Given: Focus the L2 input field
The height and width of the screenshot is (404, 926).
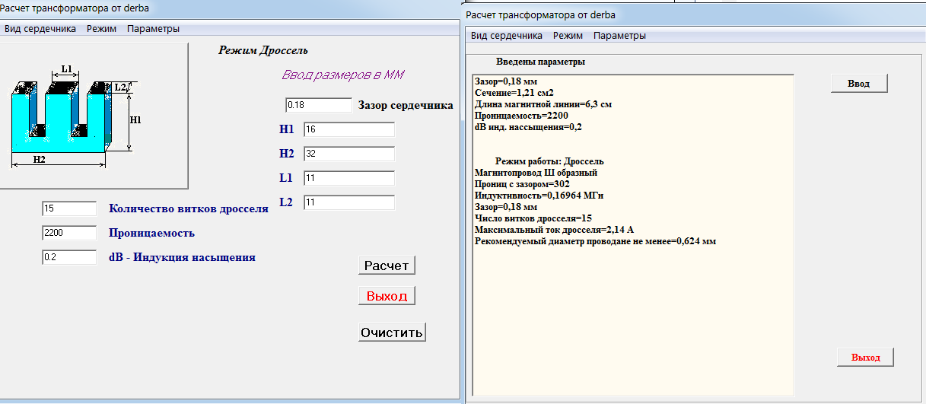Looking at the screenshot, I should tap(349, 203).
